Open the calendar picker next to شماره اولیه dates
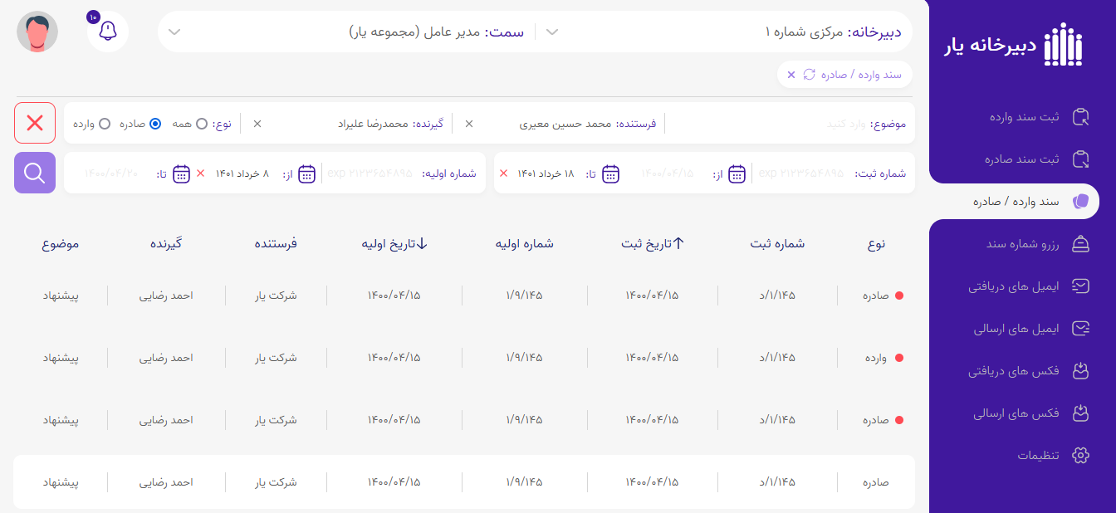 point(307,173)
